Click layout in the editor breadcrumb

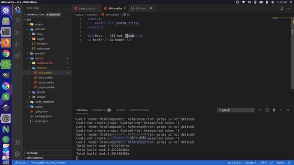tap(79, 15)
